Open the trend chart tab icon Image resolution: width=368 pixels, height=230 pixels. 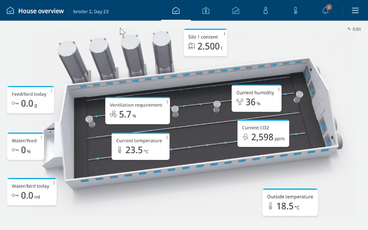(236, 10)
